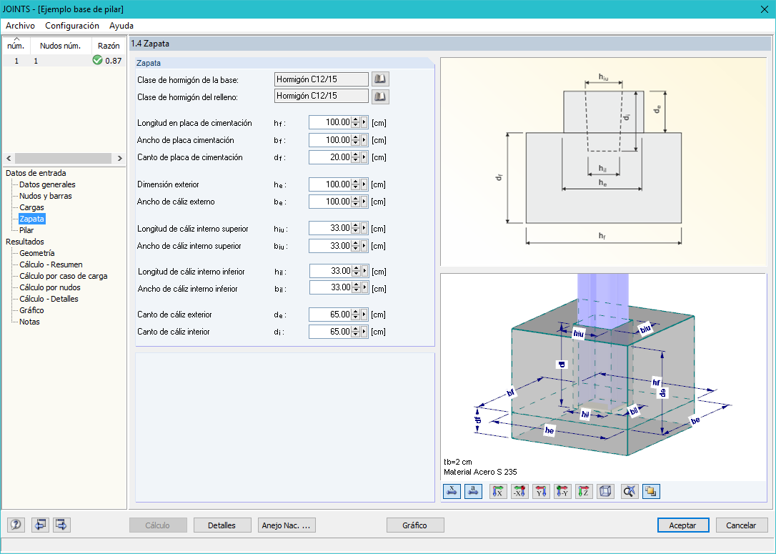Open Geometría results item
Image resolution: width=776 pixels, height=554 pixels.
[x=37, y=253]
